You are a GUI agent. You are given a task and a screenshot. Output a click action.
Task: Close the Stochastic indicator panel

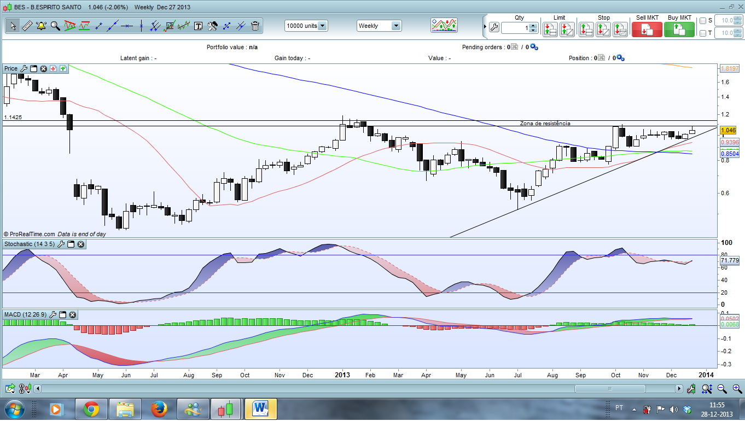click(80, 244)
